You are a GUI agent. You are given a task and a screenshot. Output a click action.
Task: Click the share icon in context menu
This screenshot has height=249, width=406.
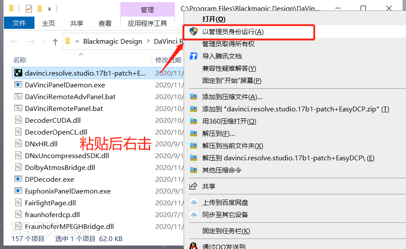(x=194, y=186)
